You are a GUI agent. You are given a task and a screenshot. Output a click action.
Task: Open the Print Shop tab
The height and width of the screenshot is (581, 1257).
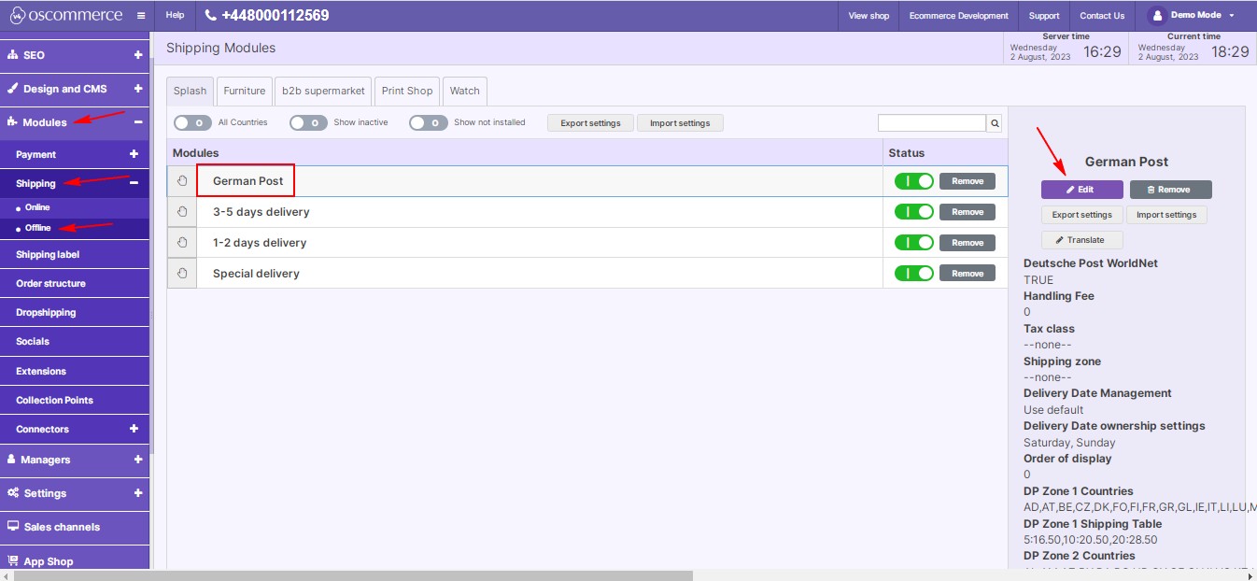click(407, 91)
